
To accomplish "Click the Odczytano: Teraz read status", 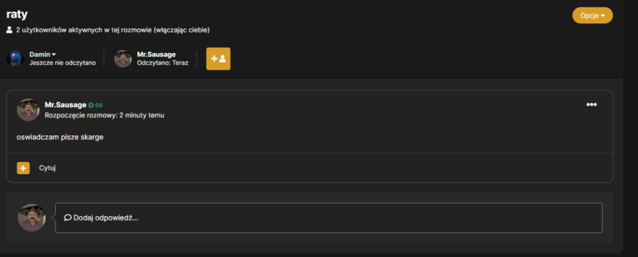I will click(x=163, y=63).
